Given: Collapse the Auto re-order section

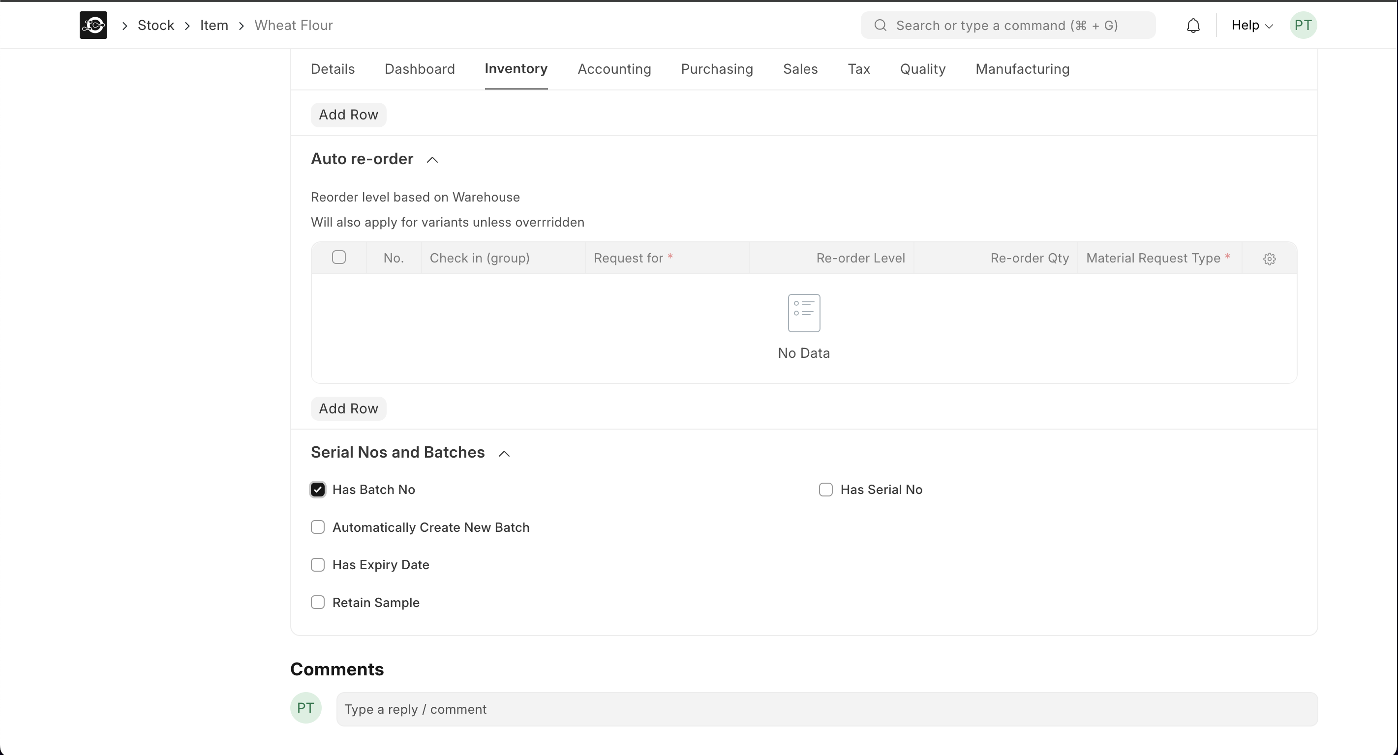Looking at the screenshot, I should coord(432,159).
